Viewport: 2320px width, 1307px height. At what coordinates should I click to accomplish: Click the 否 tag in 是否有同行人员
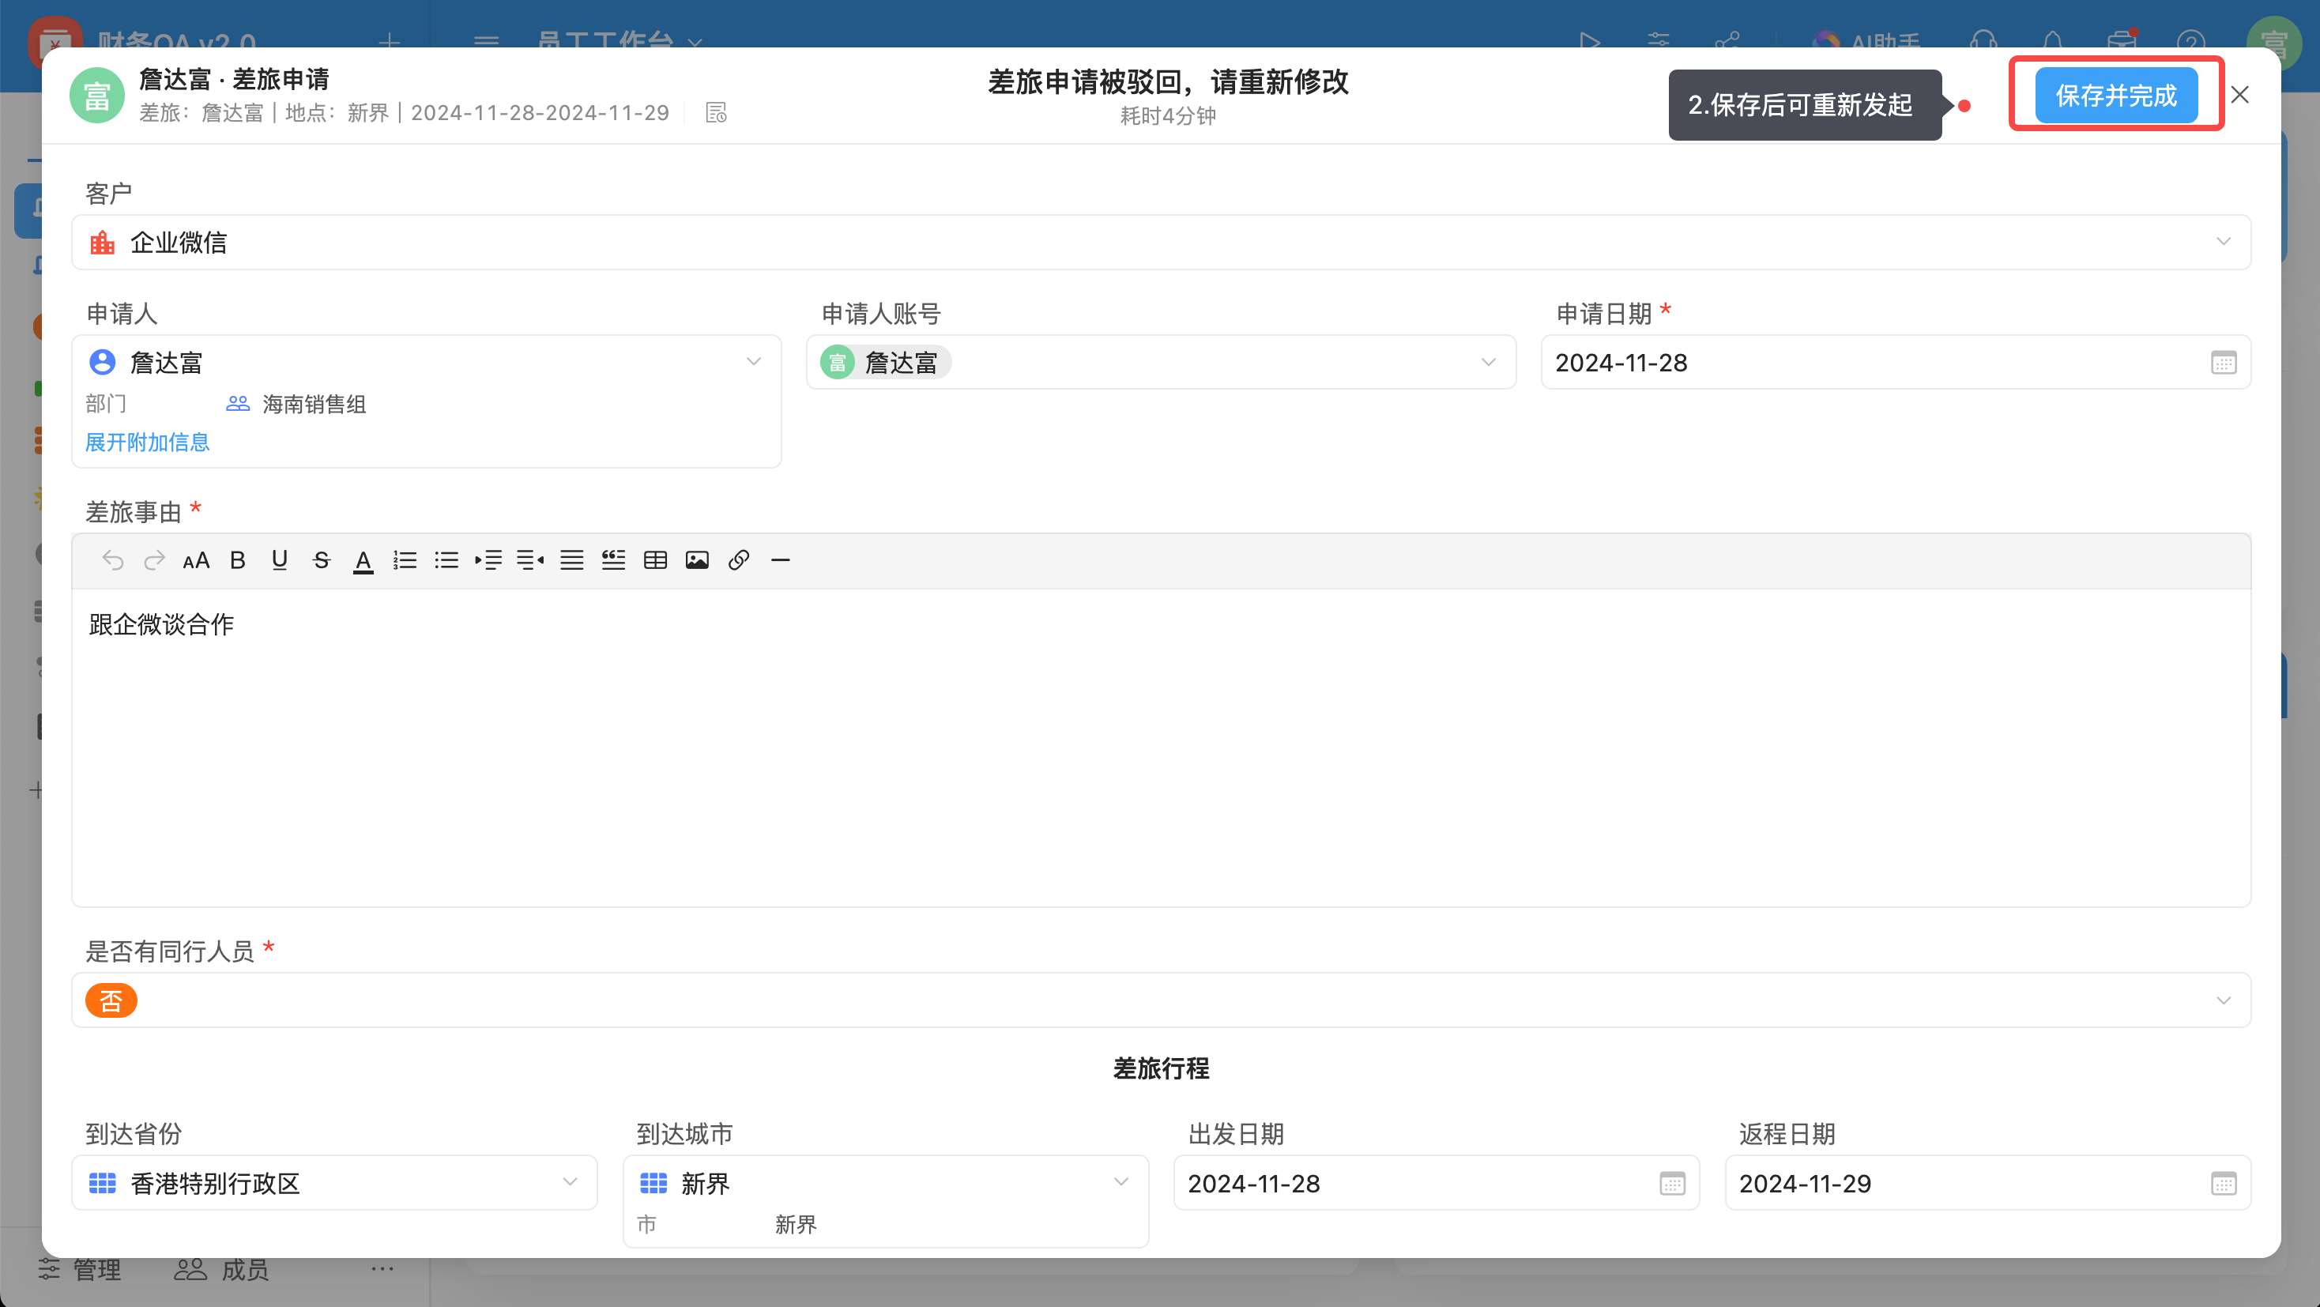pyautogui.click(x=111, y=1000)
